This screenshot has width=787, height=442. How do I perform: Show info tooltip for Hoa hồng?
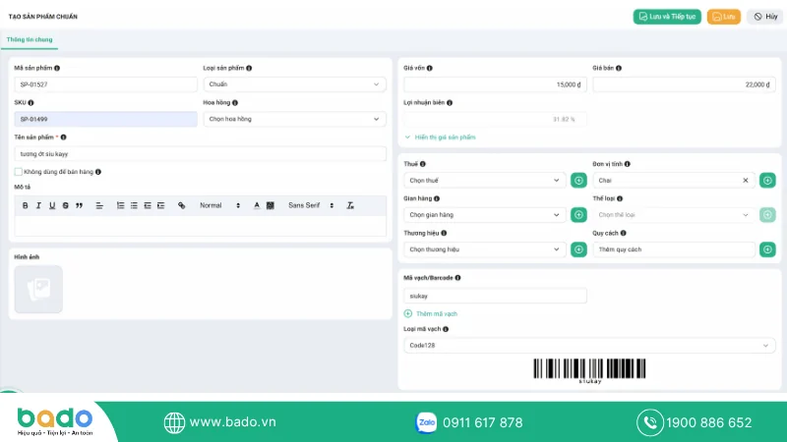pyautogui.click(x=235, y=103)
